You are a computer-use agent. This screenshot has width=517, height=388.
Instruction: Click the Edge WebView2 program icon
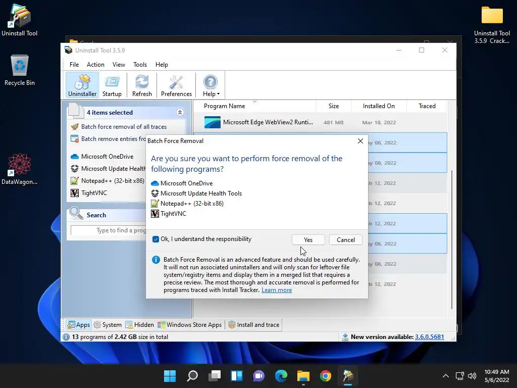[x=213, y=122]
